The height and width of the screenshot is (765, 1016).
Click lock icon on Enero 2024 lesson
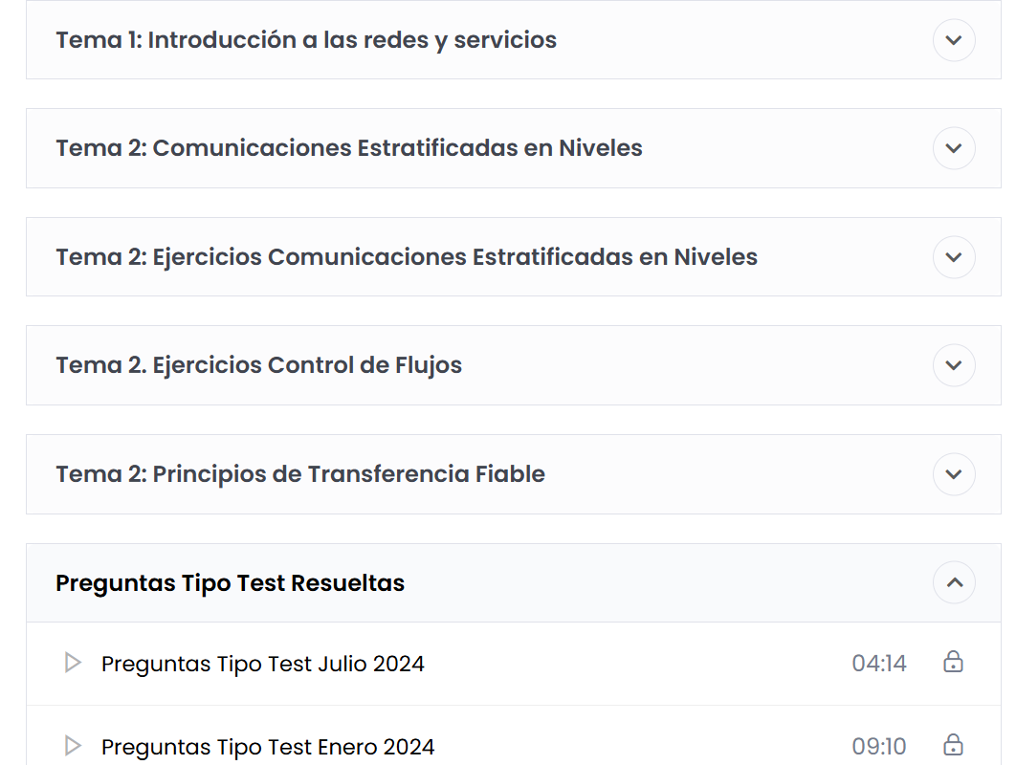pyautogui.click(x=953, y=745)
